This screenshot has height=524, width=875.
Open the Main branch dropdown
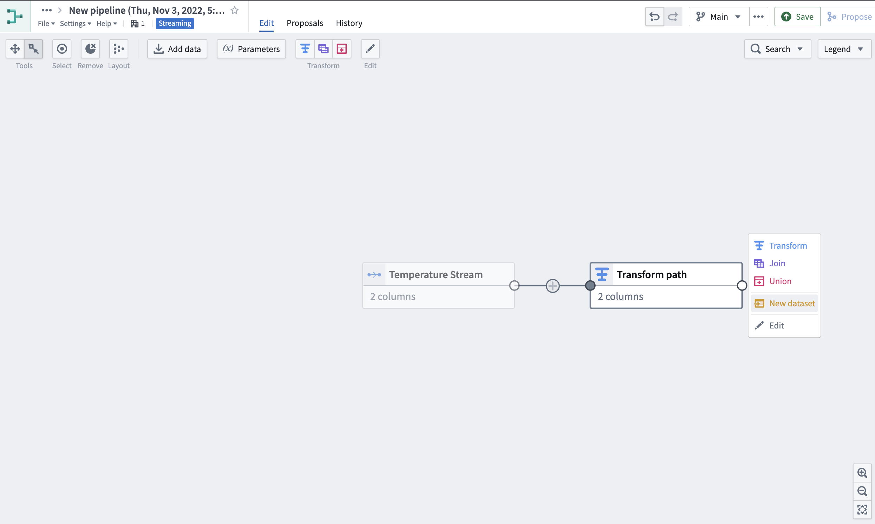718,16
